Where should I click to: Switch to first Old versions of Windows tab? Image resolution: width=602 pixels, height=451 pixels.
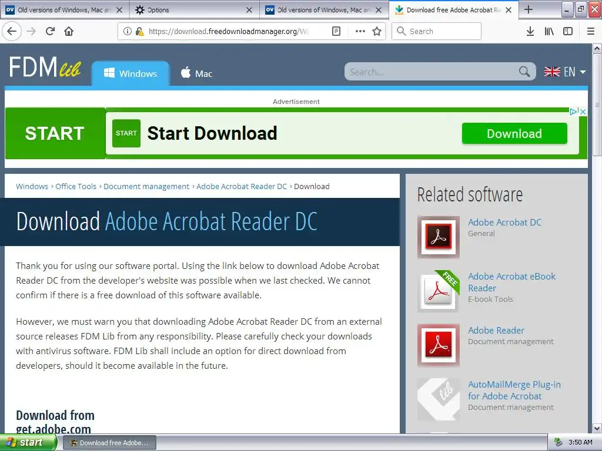[x=65, y=9]
